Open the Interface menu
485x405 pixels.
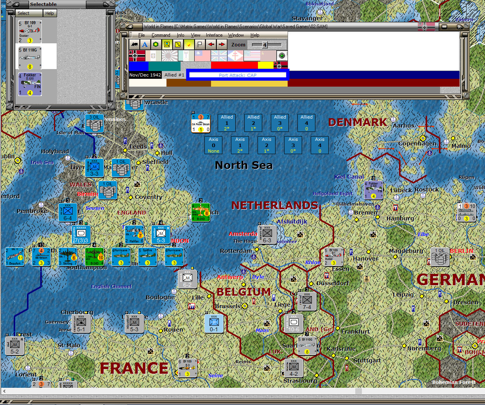pyautogui.click(x=214, y=35)
